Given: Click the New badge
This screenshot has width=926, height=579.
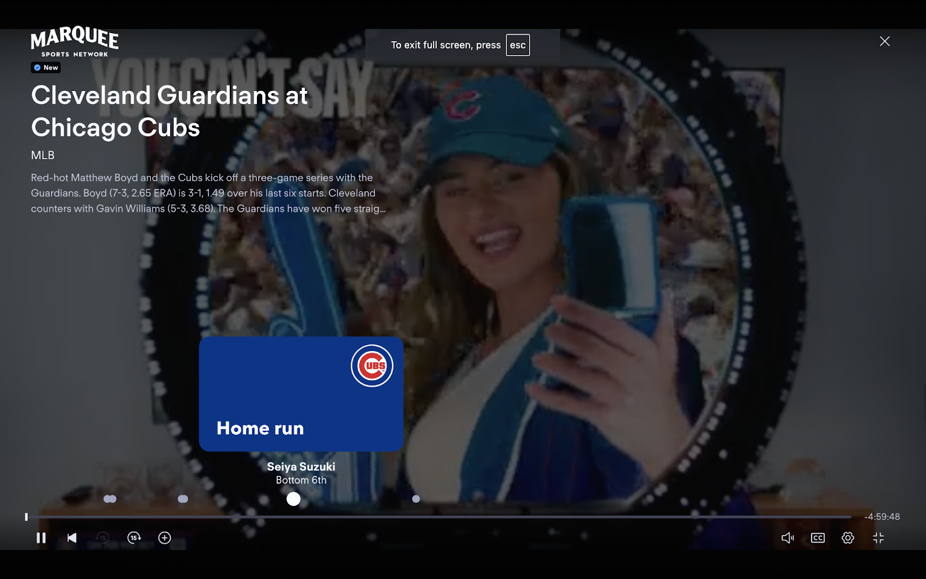Looking at the screenshot, I should (x=46, y=68).
